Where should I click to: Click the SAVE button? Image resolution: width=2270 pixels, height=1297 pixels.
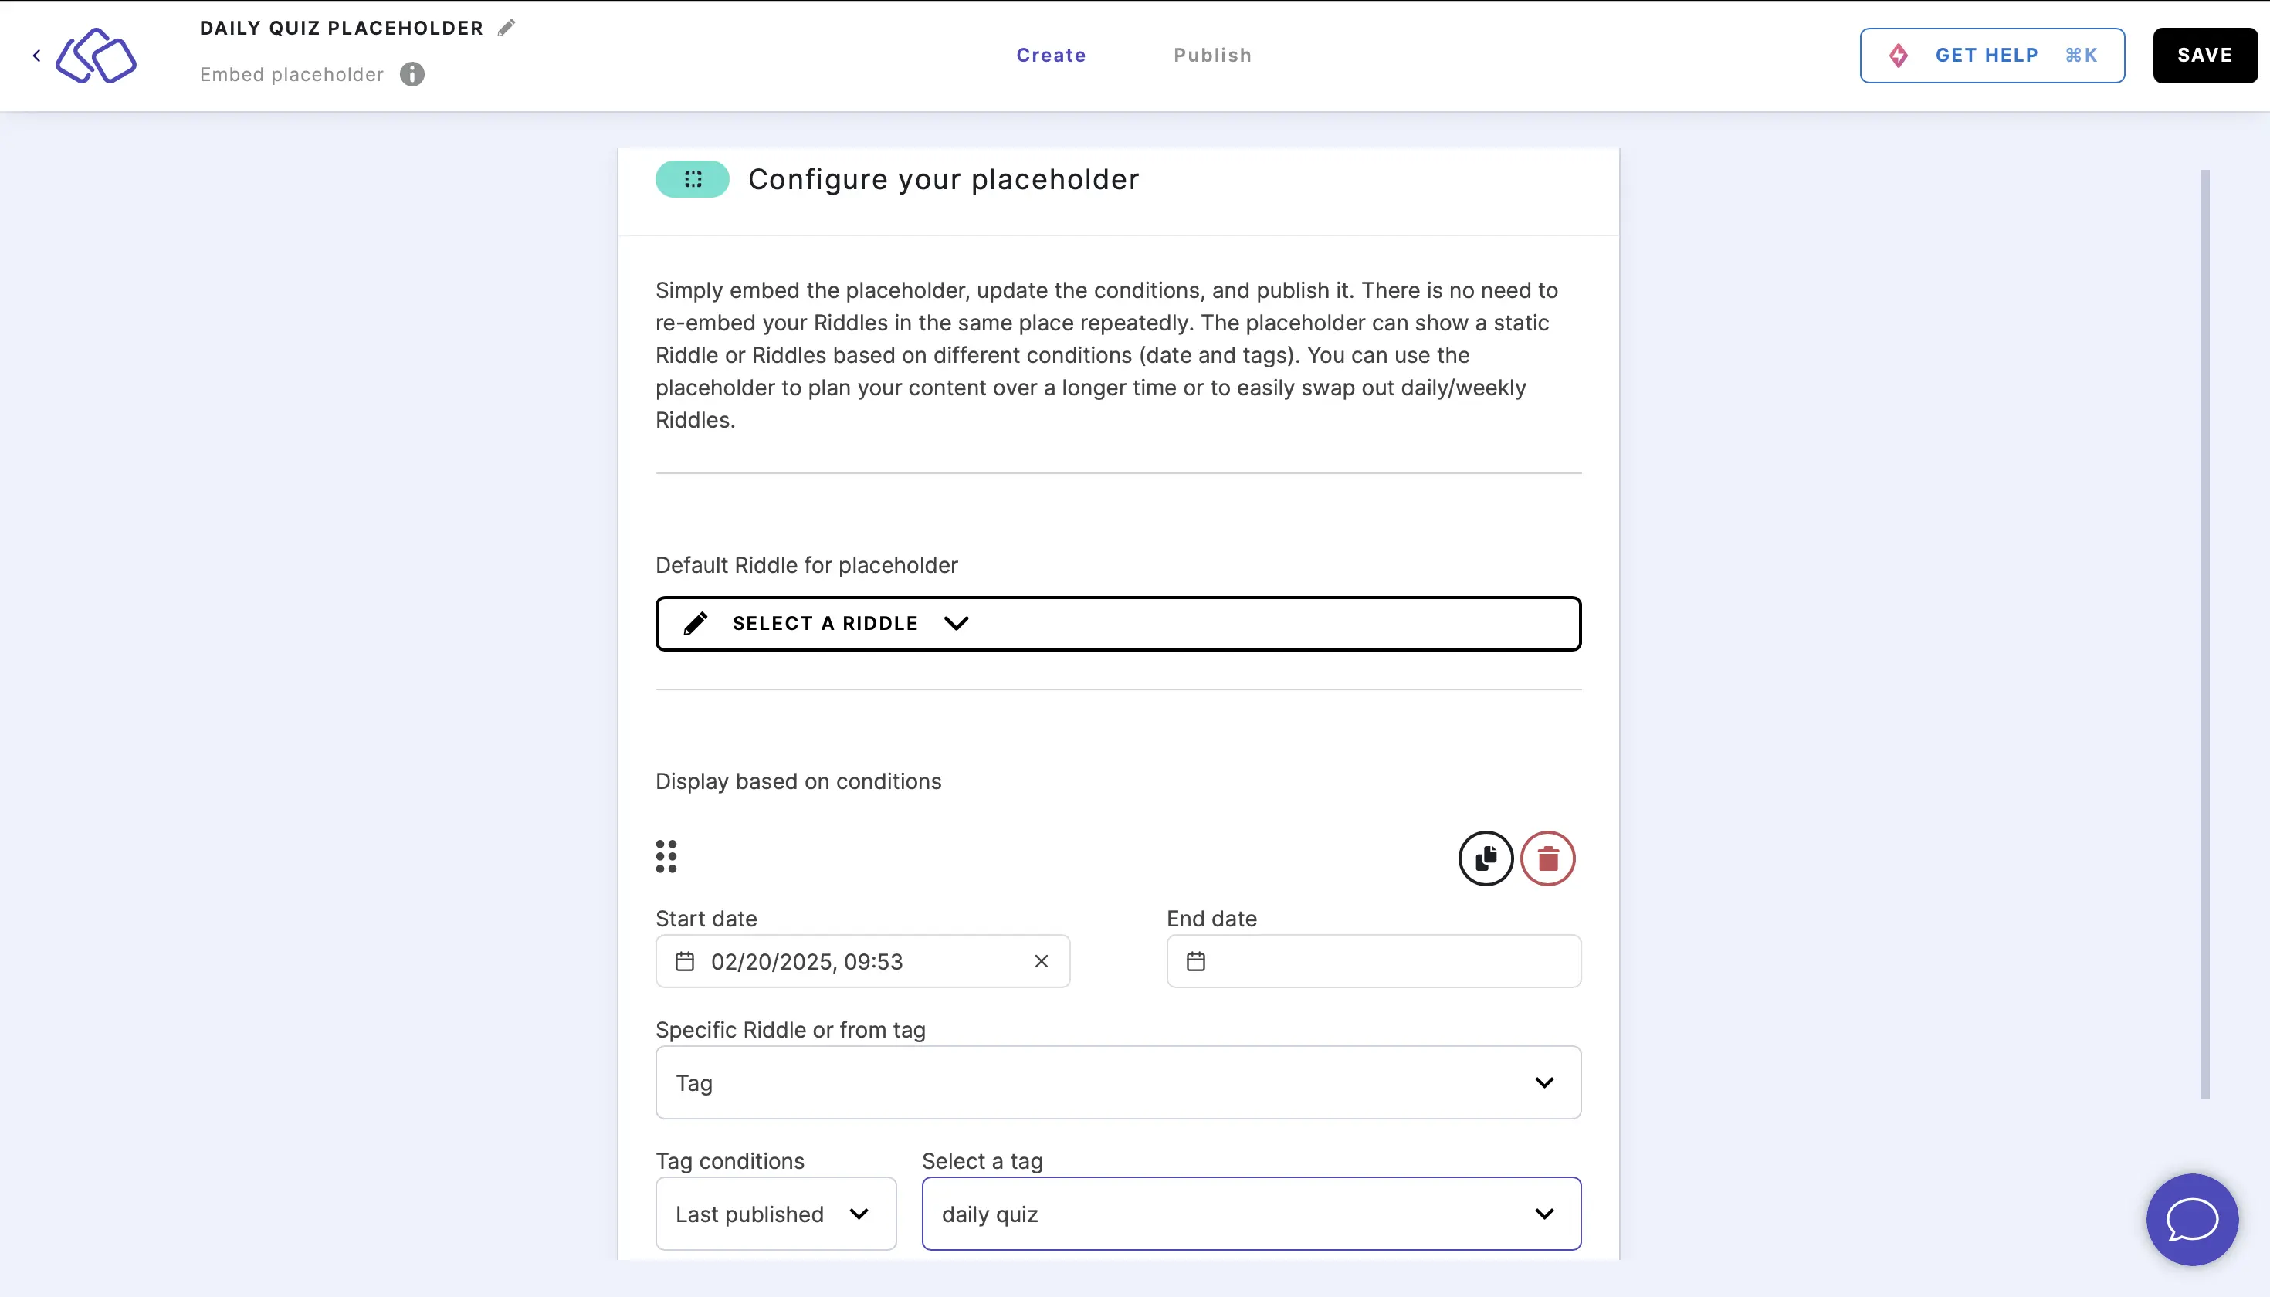pyautogui.click(x=2204, y=55)
